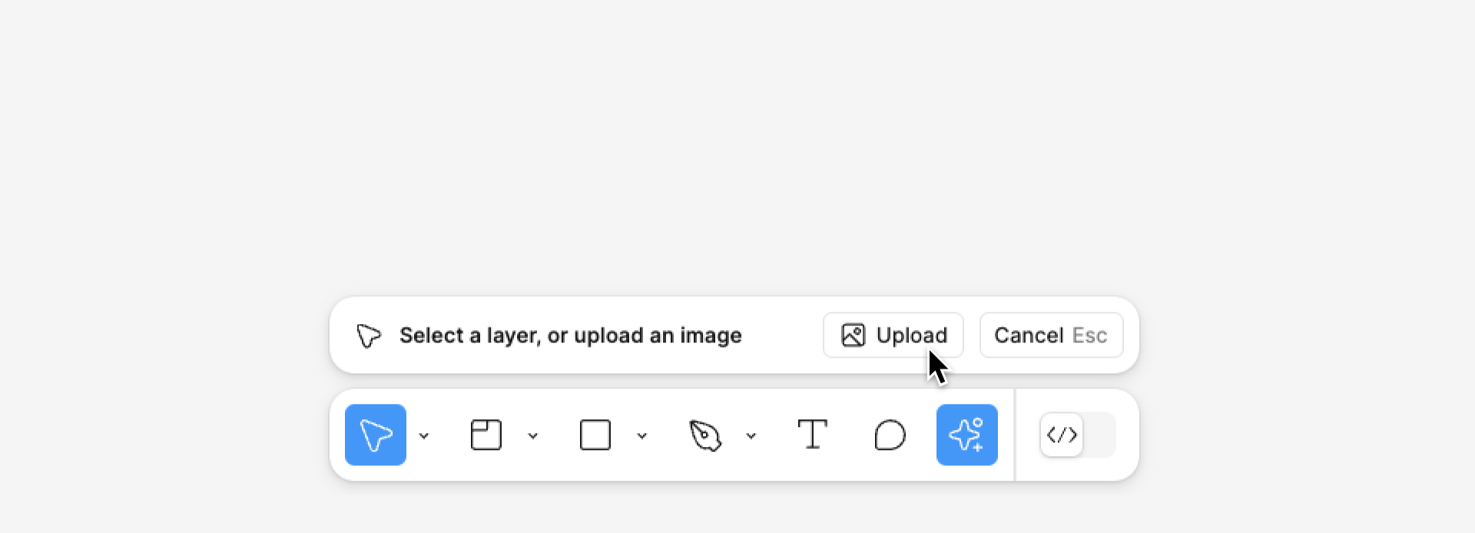Select the Pen tool
Viewport: 1475px width, 533px height.
[x=704, y=435]
